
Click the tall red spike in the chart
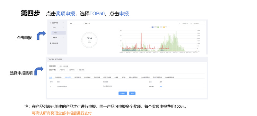pos(141,41)
